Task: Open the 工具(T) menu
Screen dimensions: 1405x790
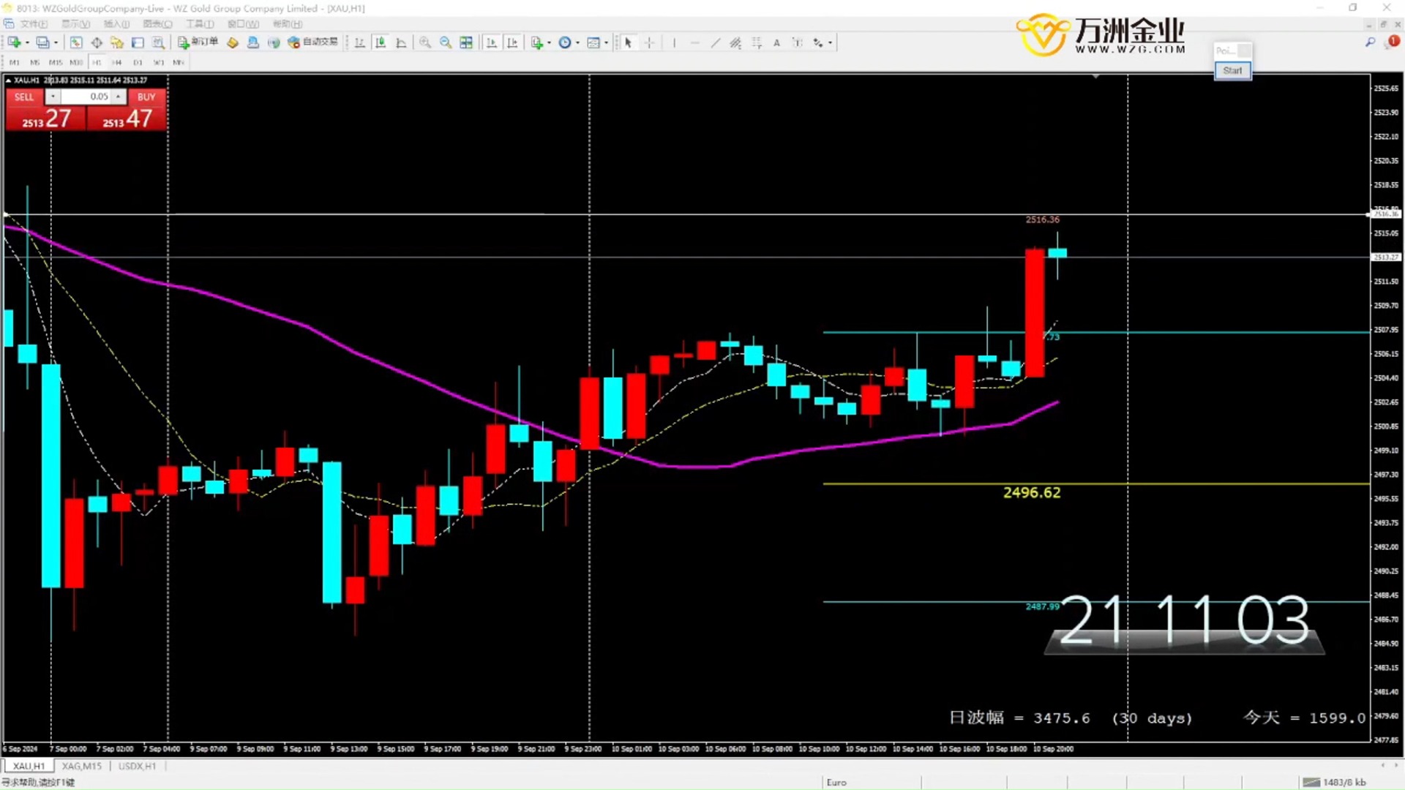Action: pos(200,24)
